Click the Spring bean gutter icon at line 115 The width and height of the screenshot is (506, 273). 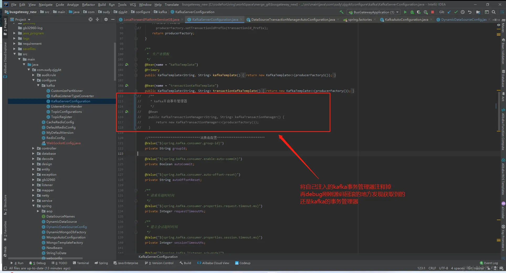pyautogui.click(x=127, y=112)
